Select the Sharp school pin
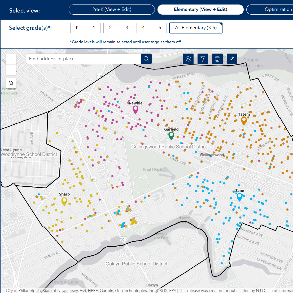This screenshot has width=293, height=293. (x=64, y=201)
